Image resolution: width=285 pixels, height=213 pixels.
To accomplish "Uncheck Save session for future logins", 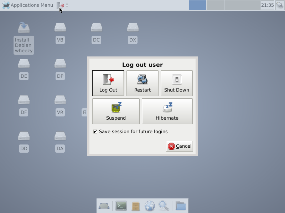I will tap(95, 132).
